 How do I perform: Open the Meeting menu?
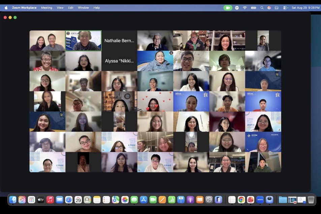coord(47,8)
